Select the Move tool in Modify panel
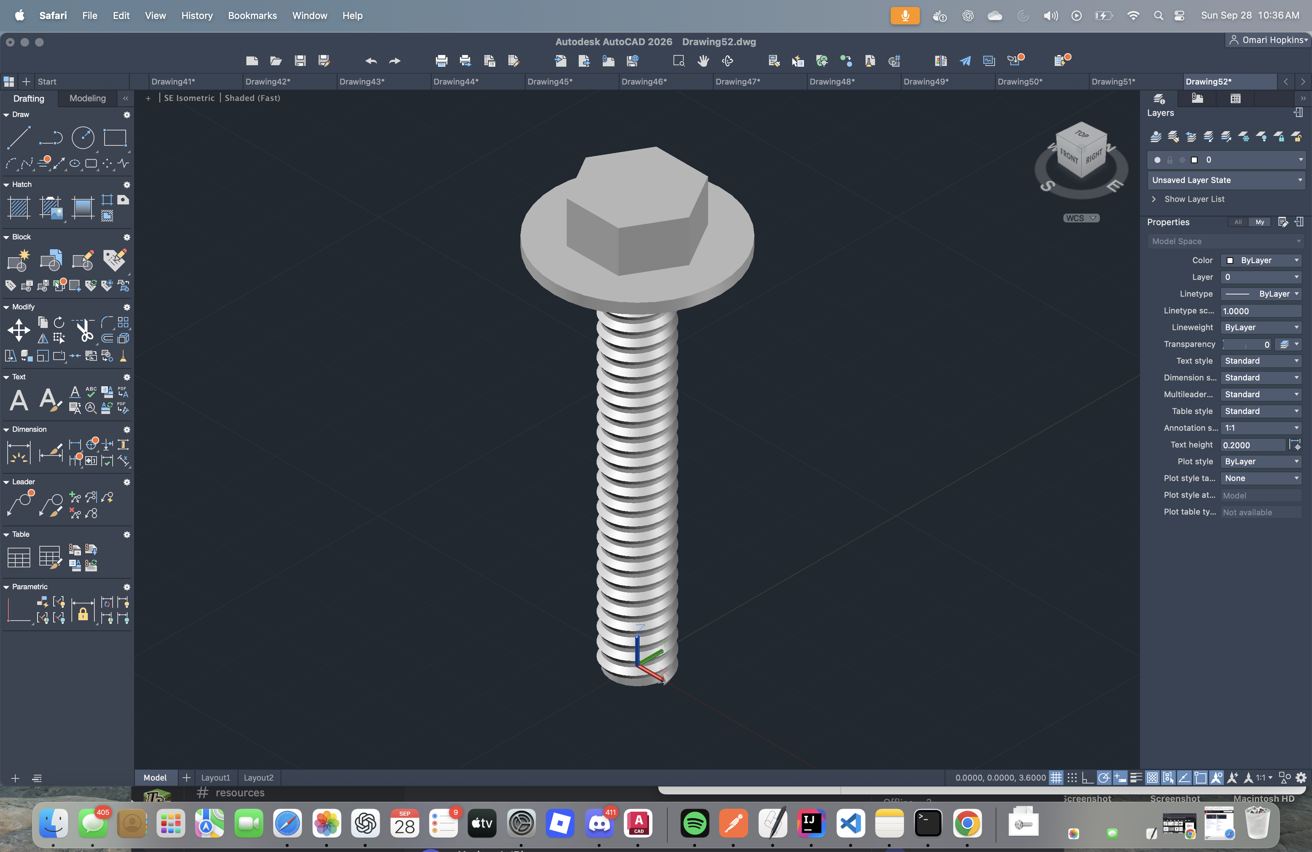 pyautogui.click(x=18, y=331)
